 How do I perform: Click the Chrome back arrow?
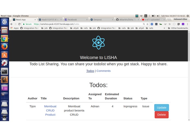coord(11,24)
